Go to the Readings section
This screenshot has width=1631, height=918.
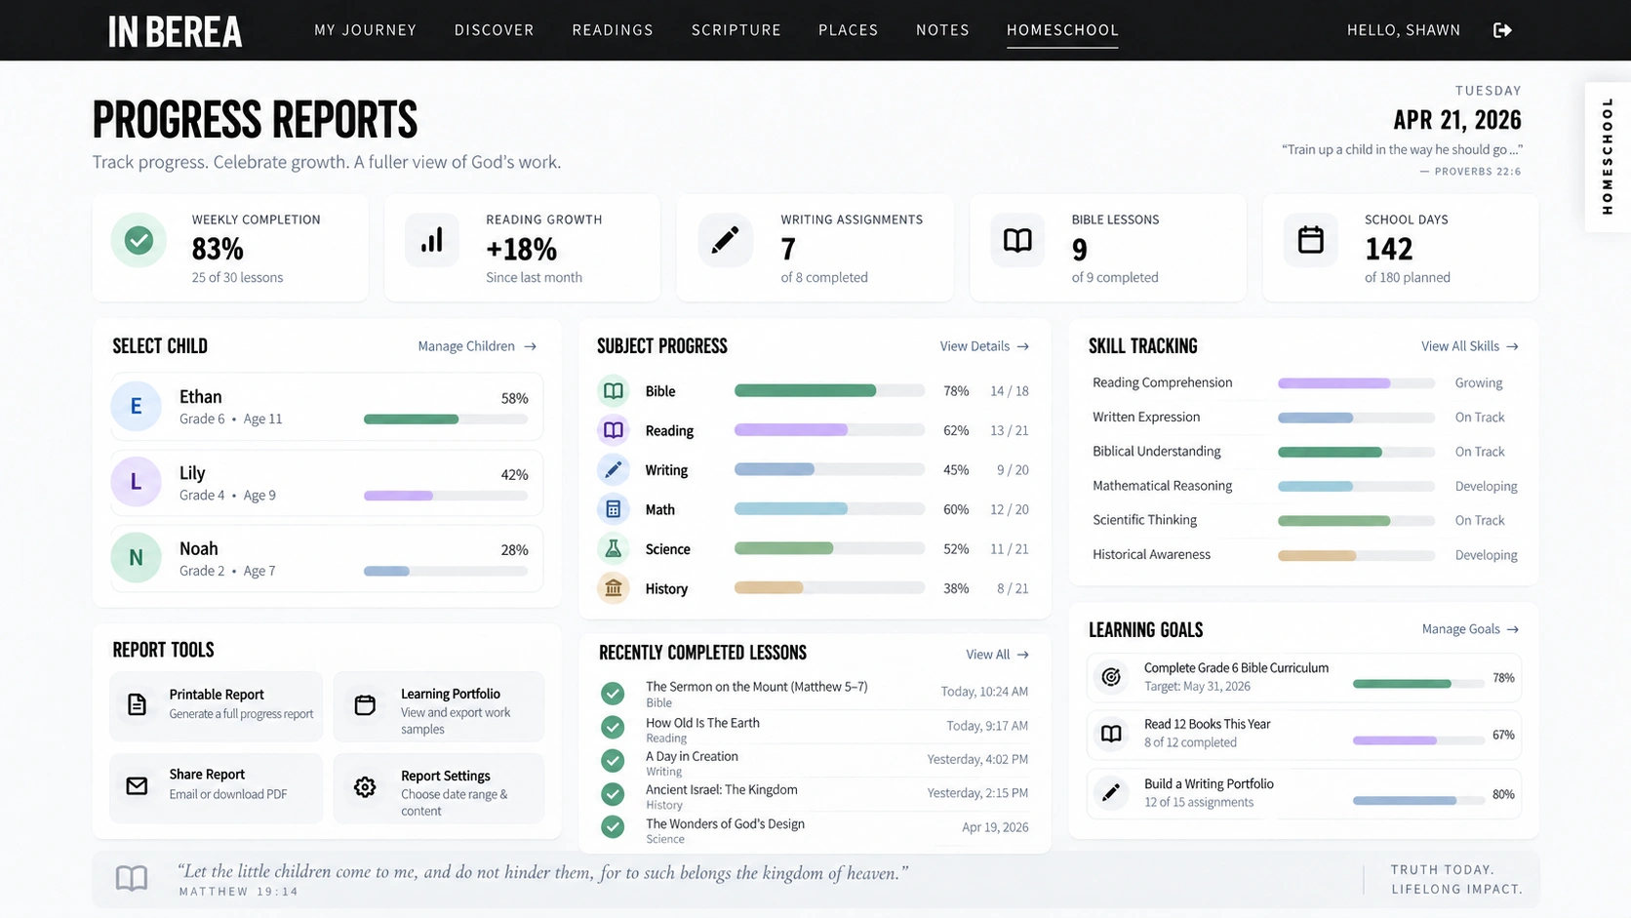(x=613, y=30)
